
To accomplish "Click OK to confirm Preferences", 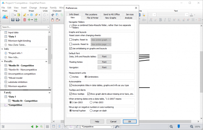I will pos(130,122).
